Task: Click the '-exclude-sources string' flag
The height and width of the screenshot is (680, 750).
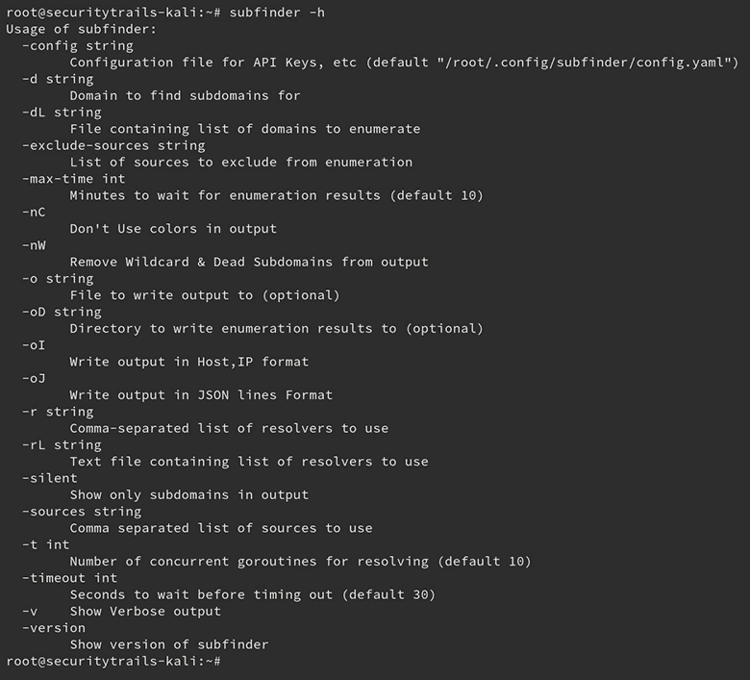Action: pyautogui.click(x=113, y=145)
